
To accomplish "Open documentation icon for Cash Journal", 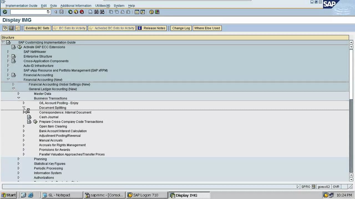I will pos(29,117).
